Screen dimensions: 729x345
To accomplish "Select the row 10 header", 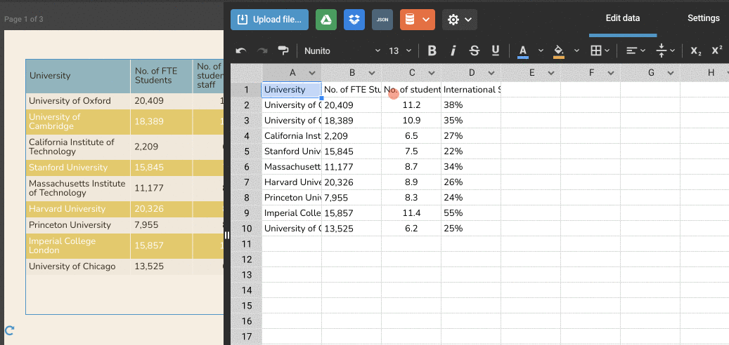I will click(247, 229).
